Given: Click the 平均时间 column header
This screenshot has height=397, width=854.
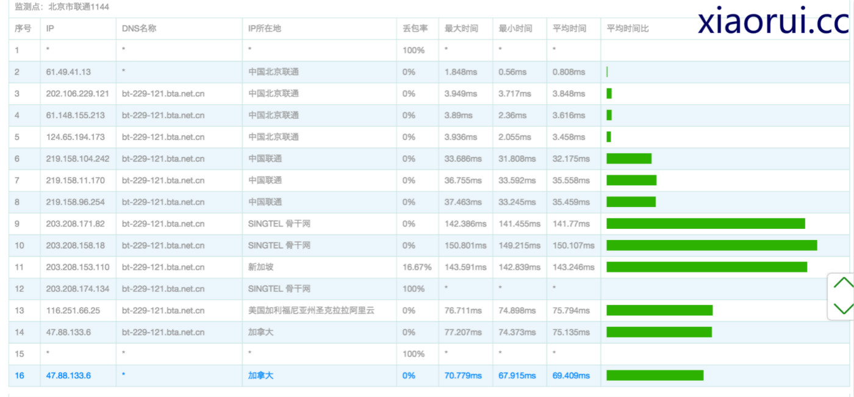Looking at the screenshot, I should point(569,29).
